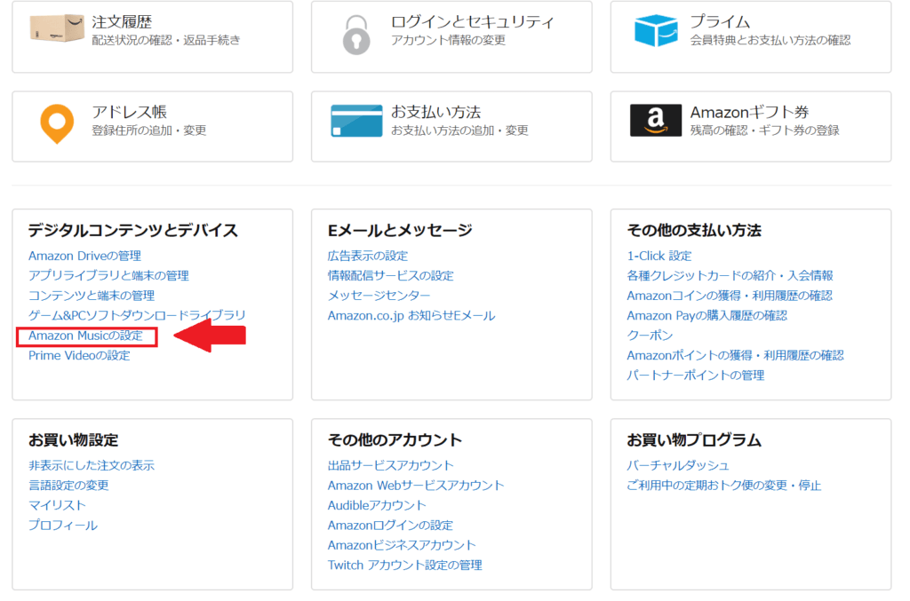Open Amazonログインの設定 link

(x=391, y=525)
